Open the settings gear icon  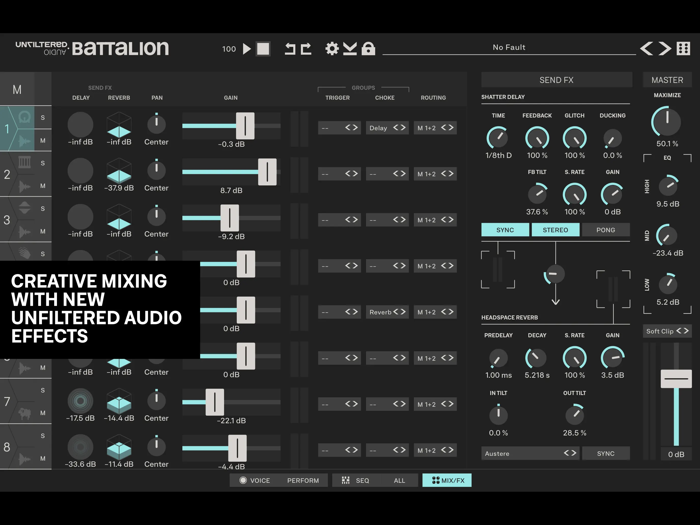[332, 49]
